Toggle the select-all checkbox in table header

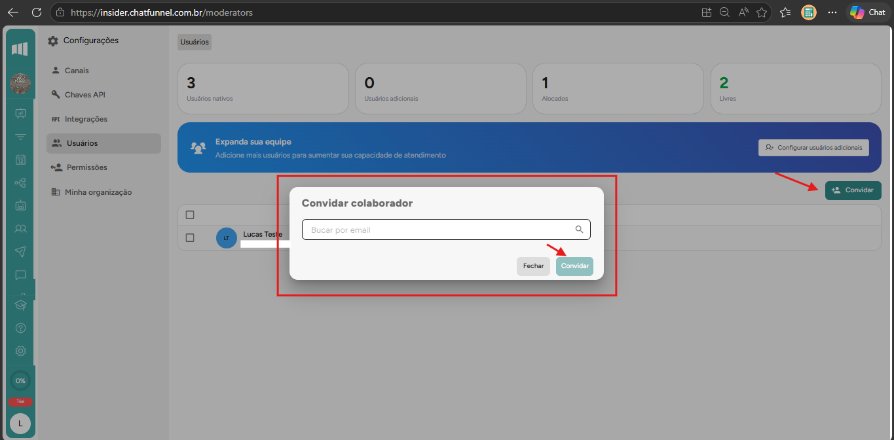click(190, 215)
